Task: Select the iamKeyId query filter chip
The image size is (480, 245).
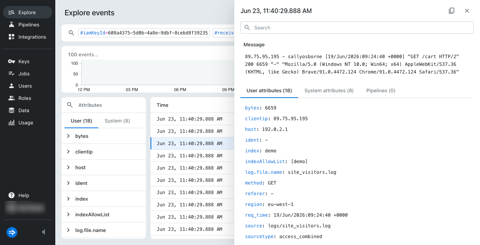Action: 144,33
